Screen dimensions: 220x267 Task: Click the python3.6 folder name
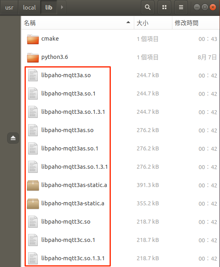click(x=55, y=57)
